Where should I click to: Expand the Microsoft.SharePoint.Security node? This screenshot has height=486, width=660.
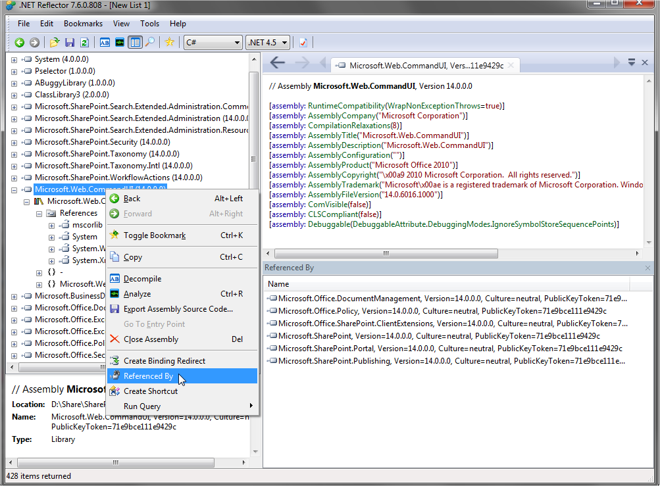[14, 143]
